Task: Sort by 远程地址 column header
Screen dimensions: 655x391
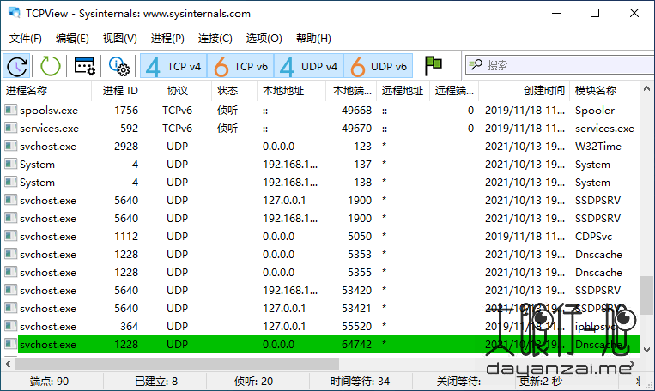Action: [x=403, y=91]
